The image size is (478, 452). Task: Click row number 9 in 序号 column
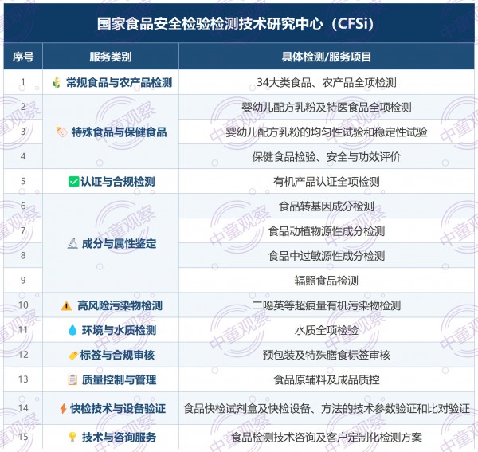[23, 281]
